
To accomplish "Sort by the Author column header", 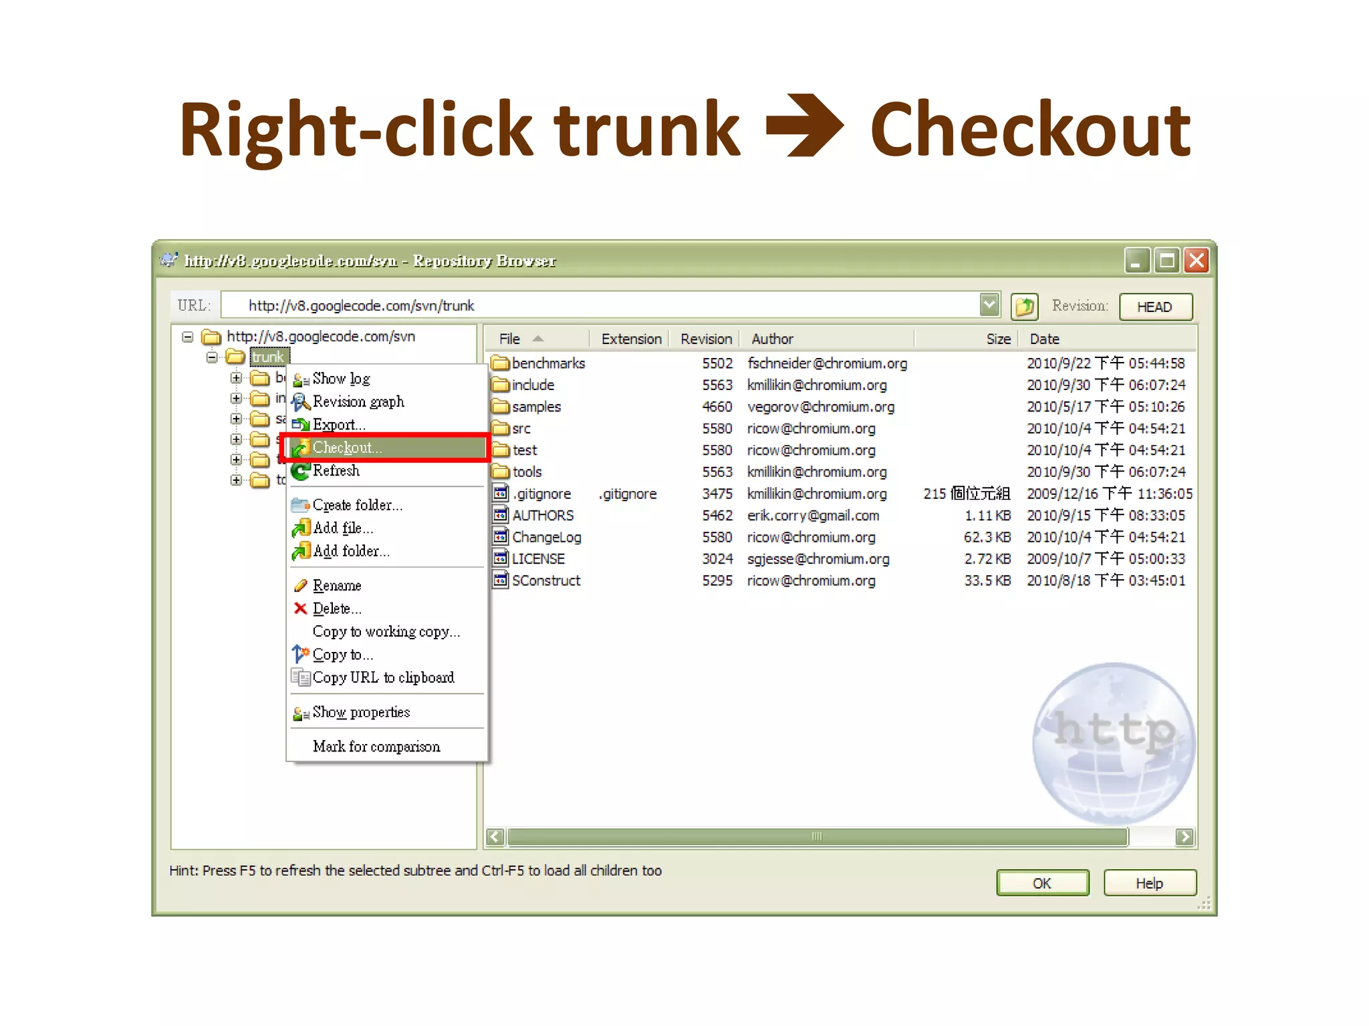I will [827, 339].
